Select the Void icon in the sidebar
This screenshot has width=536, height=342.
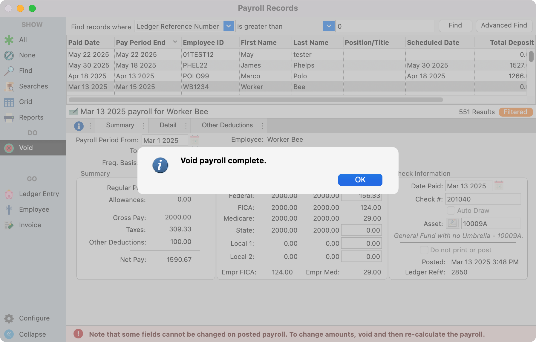tap(9, 148)
